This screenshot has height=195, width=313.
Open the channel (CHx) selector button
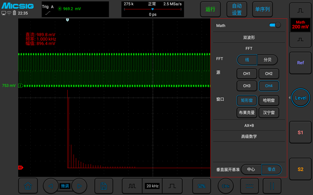tap(225, 186)
